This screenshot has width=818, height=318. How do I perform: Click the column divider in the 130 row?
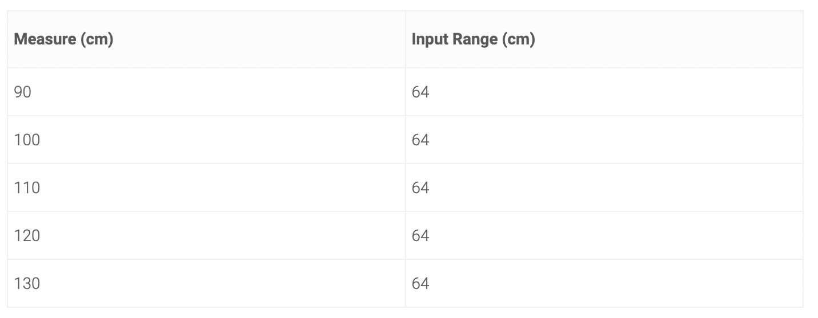click(x=406, y=283)
